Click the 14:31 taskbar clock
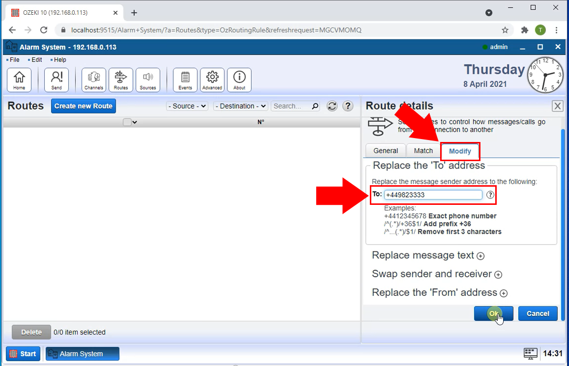The image size is (569, 366). (x=552, y=353)
